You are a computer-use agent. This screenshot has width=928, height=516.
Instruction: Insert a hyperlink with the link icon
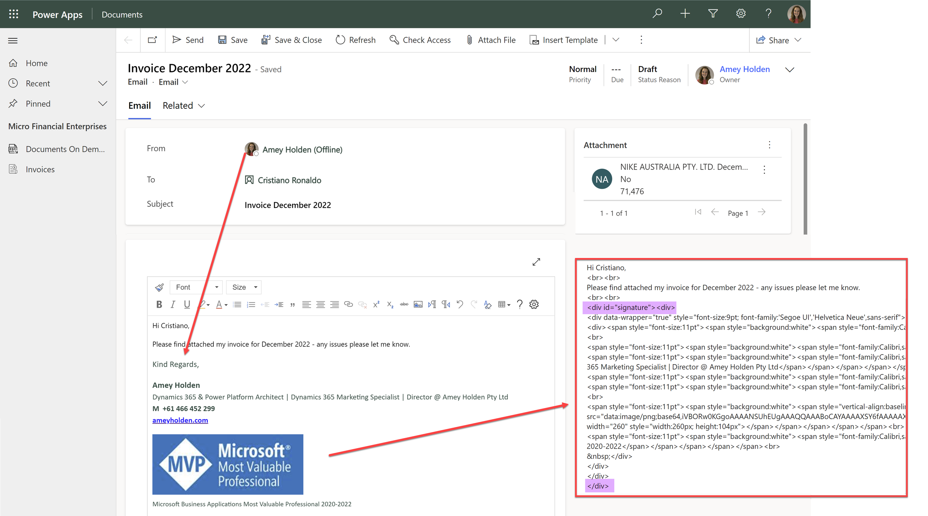pos(348,304)
